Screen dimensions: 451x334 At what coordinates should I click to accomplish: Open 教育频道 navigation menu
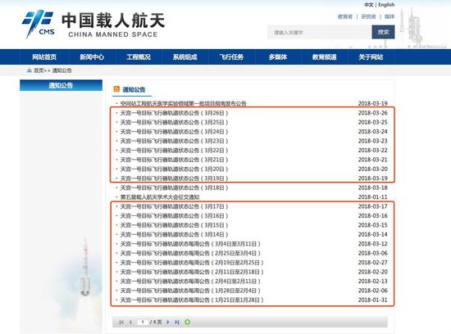click(x=325, y=56)
